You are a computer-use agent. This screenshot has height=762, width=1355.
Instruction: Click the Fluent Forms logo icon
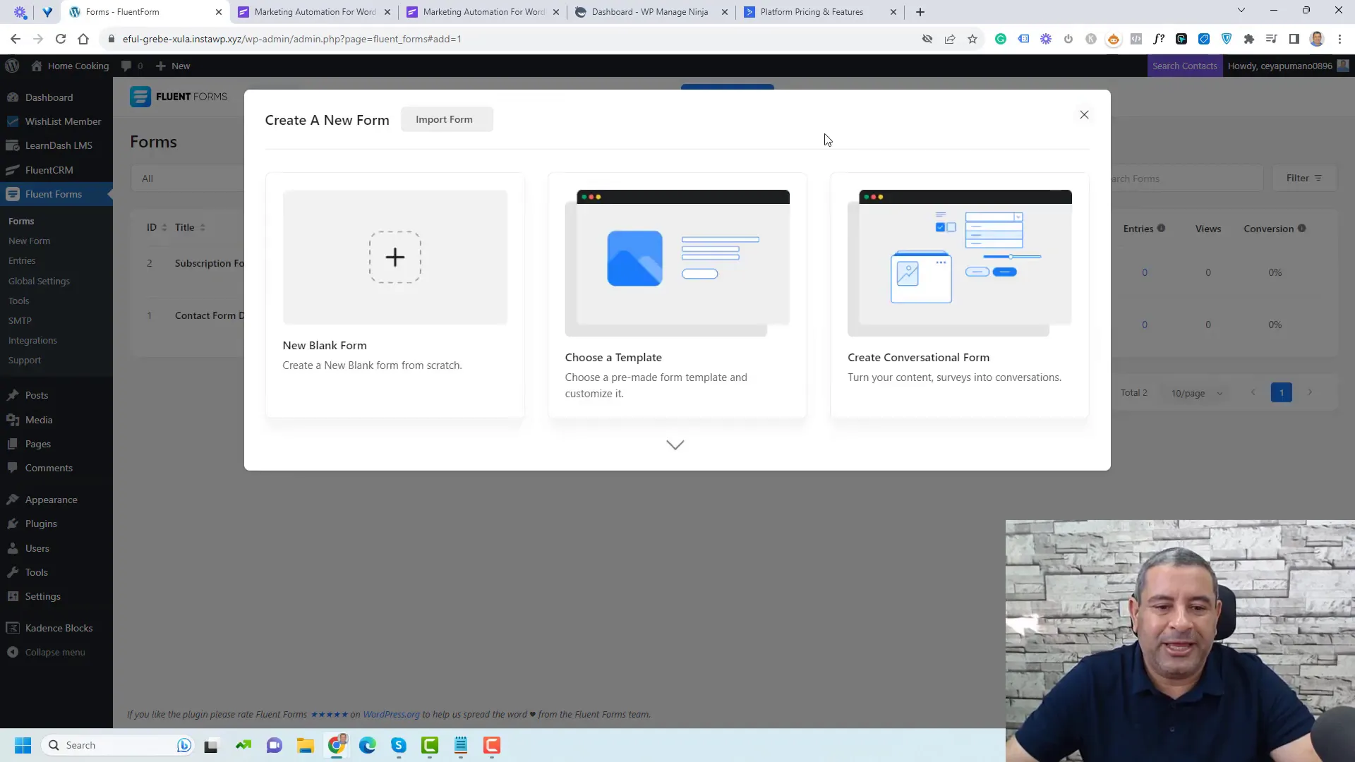[x=140, y=96]
